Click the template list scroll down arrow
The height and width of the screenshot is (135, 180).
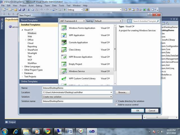(x=115, y=84)
